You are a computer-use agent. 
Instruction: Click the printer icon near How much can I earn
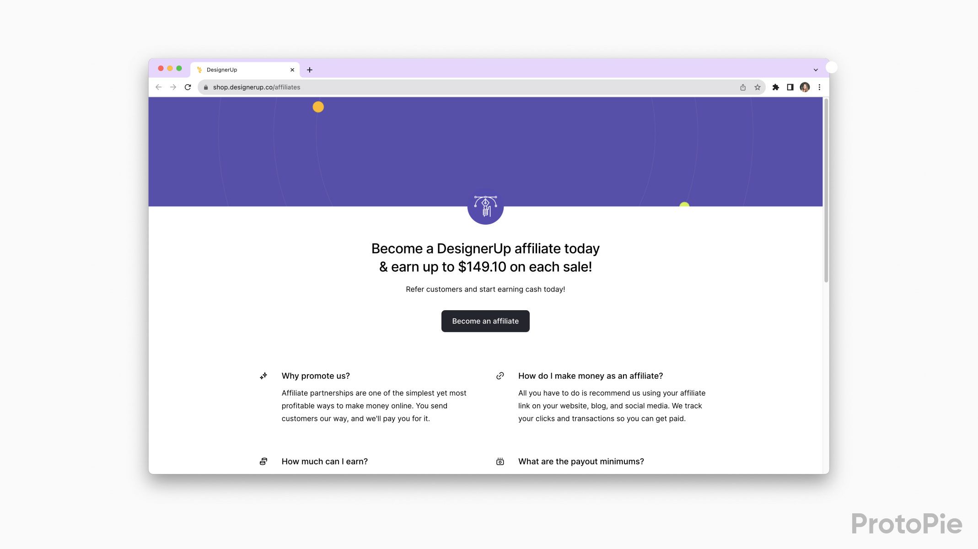point(264,460)
